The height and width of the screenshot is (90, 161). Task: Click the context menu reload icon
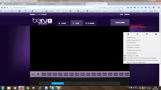tap(147, 34)
